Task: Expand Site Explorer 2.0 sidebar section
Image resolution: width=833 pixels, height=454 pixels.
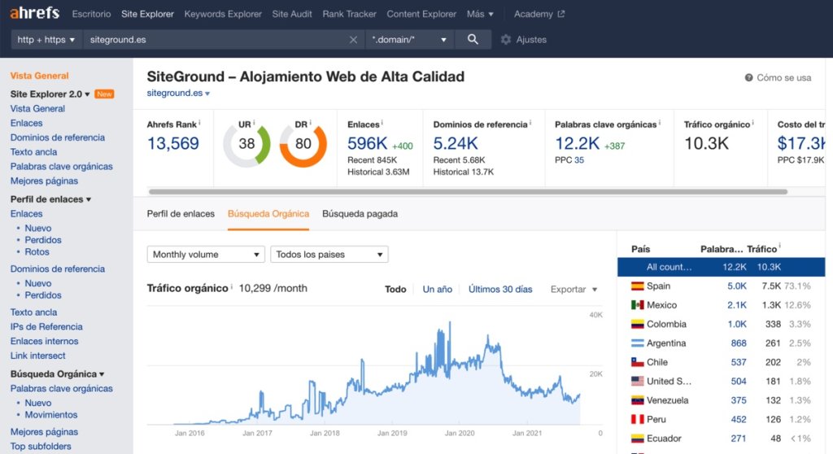Action: coord(50,94)
